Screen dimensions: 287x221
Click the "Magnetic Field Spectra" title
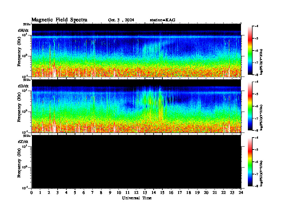59,20
